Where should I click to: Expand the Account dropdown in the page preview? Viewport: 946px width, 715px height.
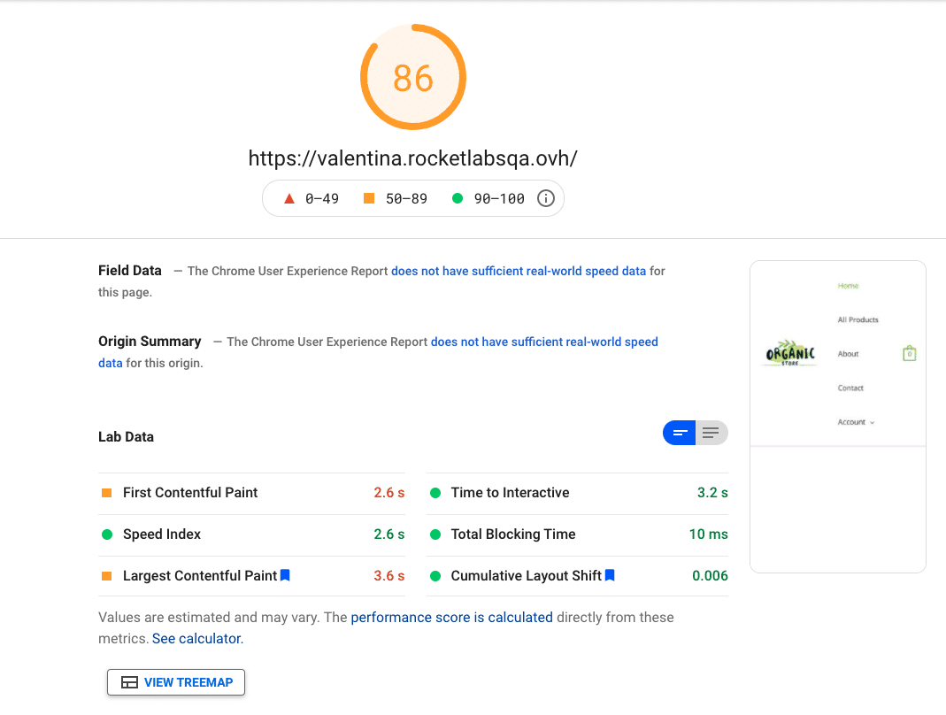856,422
